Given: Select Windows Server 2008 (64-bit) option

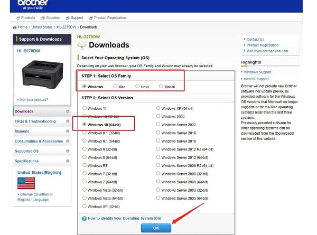Looking at the screenshot, I should (x=158, y=182).
